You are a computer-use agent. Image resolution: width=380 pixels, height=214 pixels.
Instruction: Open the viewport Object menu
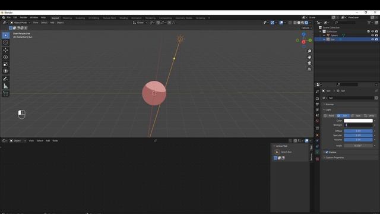60,23
